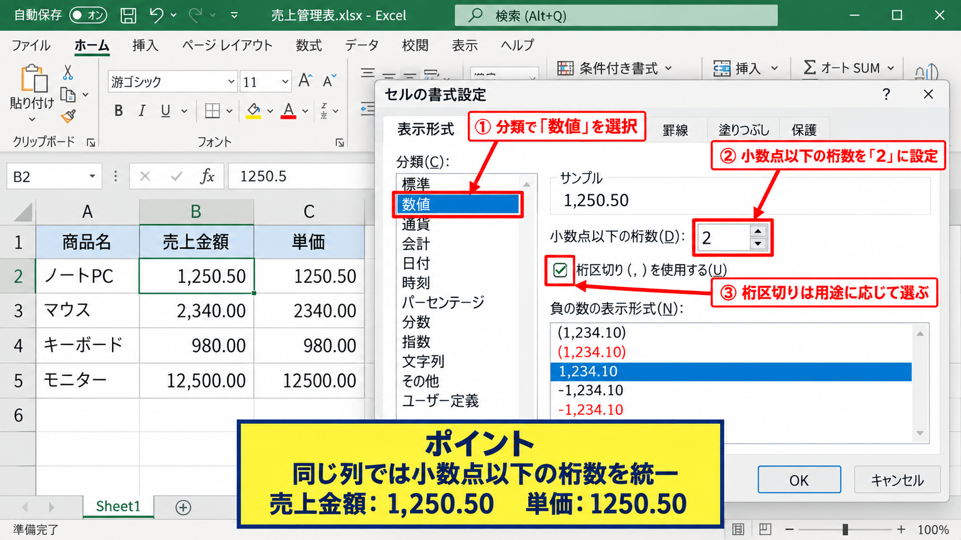Click the Save icon in title bar

128,15
